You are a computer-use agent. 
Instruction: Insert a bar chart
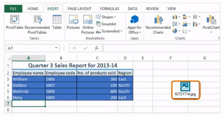(x=185, y=17)
